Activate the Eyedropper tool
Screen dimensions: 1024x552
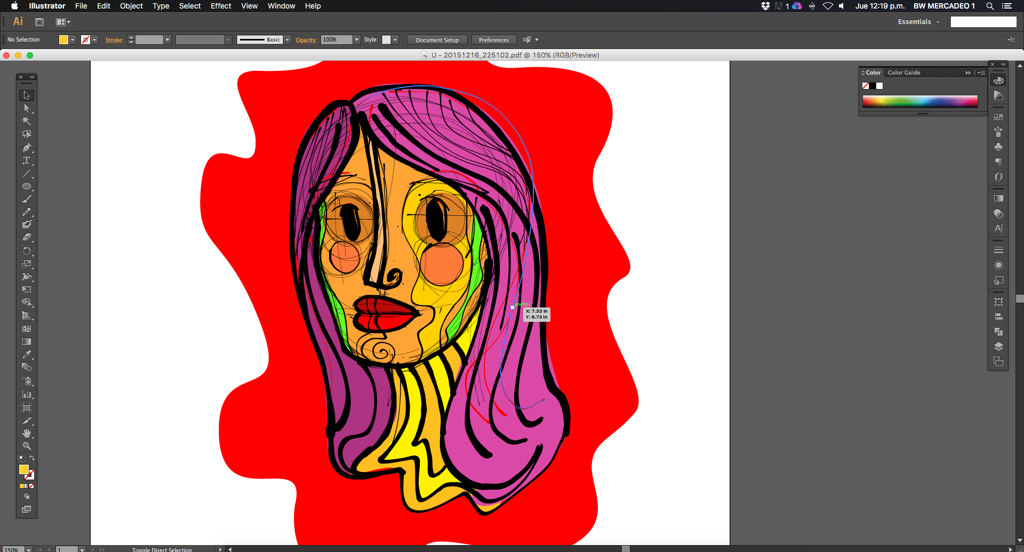[x=26, y=354]
